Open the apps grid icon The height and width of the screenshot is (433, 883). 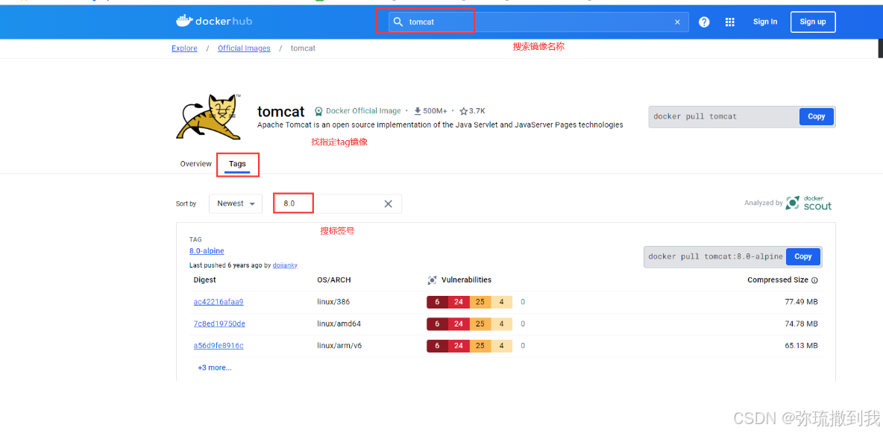730,22
